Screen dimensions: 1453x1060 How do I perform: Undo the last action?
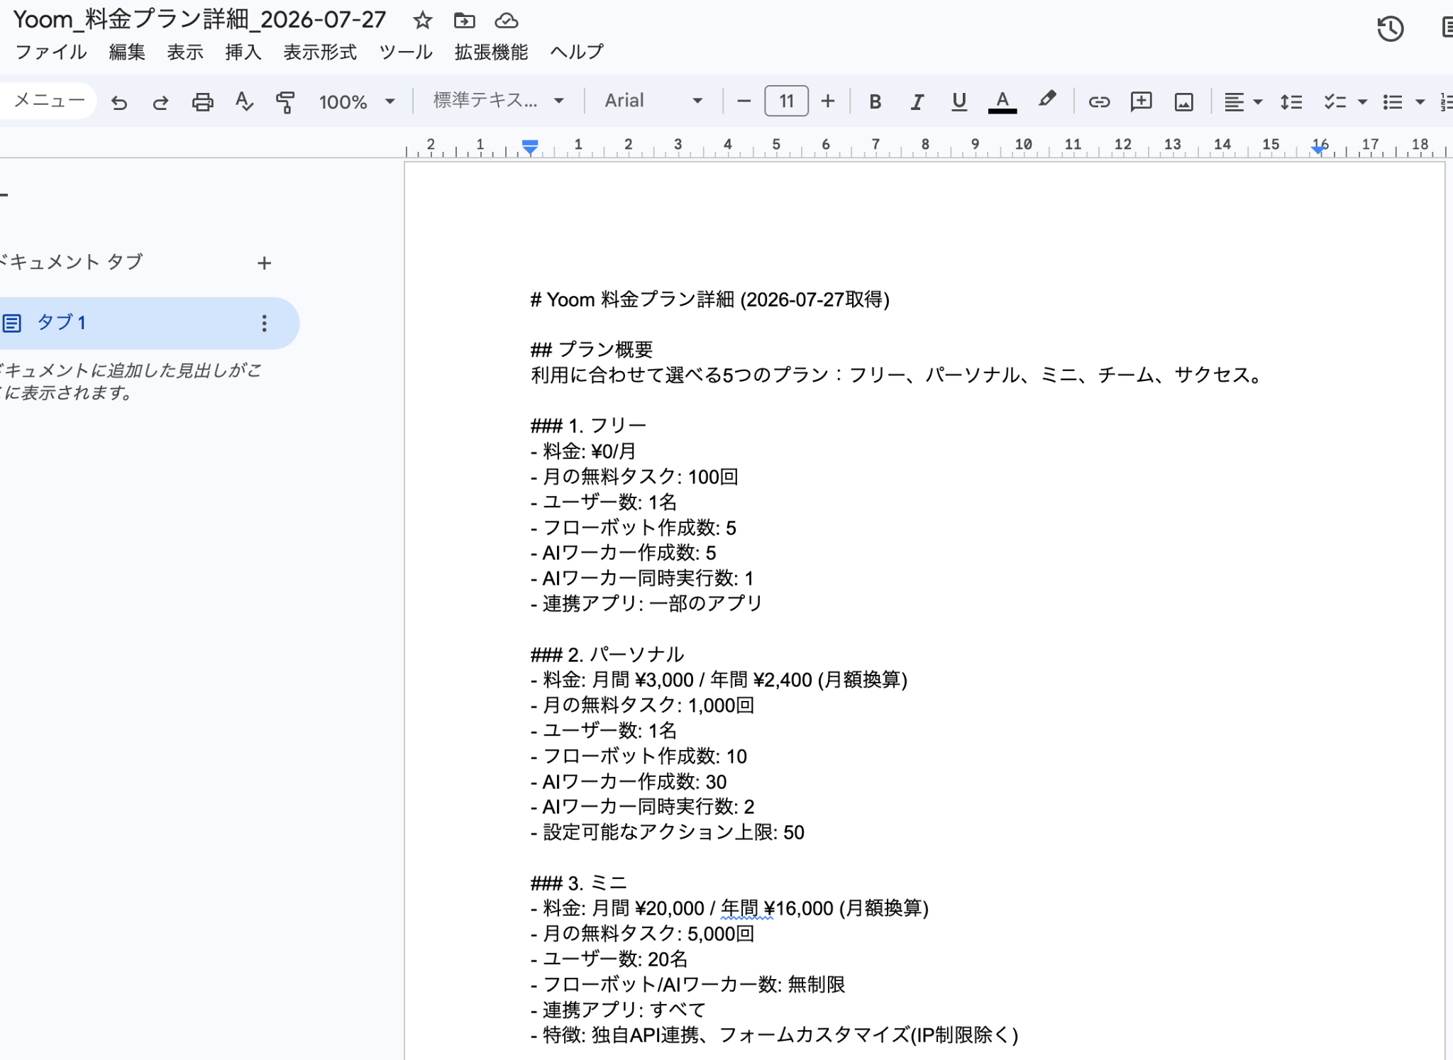119,102
